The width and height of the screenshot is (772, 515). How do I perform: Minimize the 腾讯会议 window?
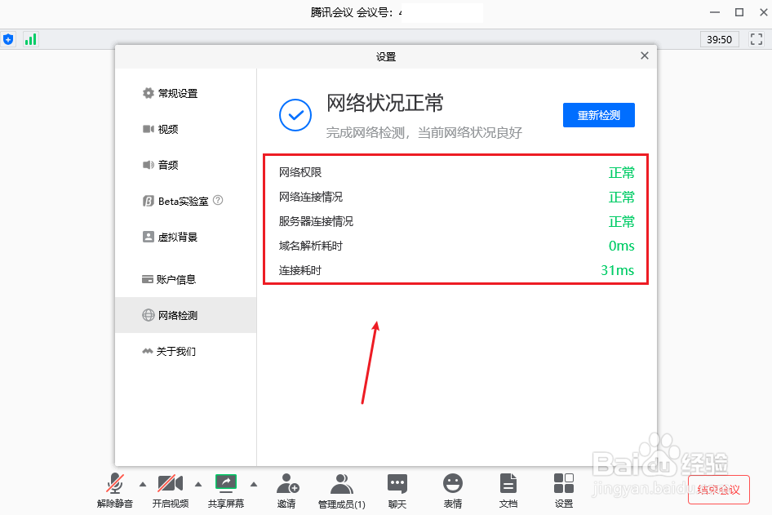(715, 12)
